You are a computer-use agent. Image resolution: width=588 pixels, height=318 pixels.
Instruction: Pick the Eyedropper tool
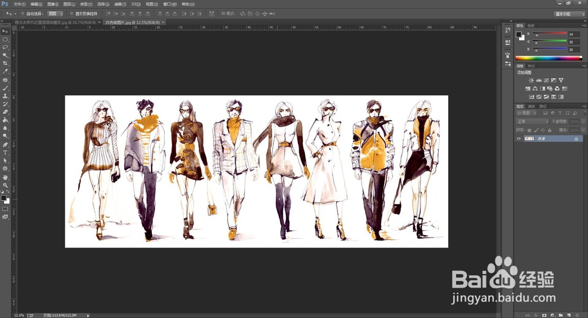[x=5, y=71]
